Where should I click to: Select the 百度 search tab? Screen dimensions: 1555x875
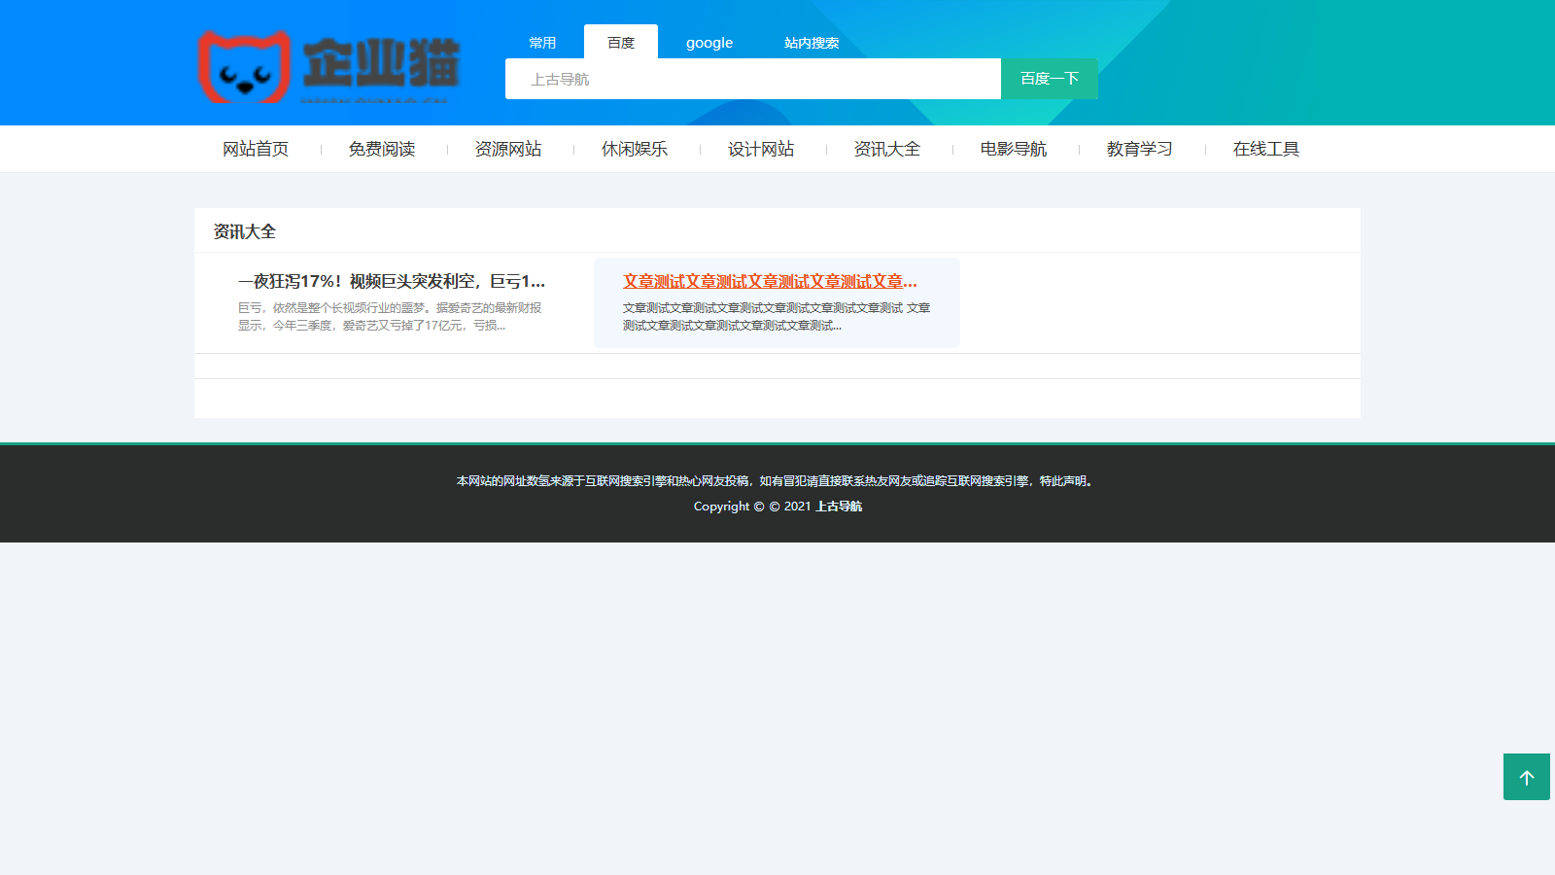[x=621, y=43]
